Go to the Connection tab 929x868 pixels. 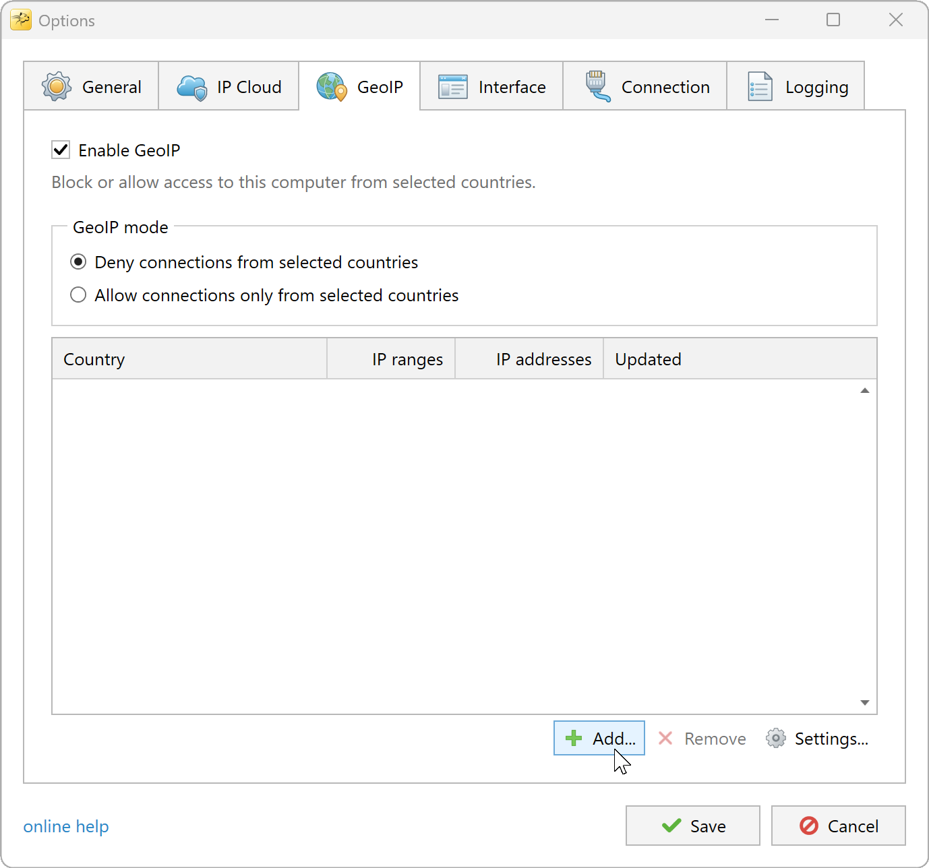(x=645, y=86)
